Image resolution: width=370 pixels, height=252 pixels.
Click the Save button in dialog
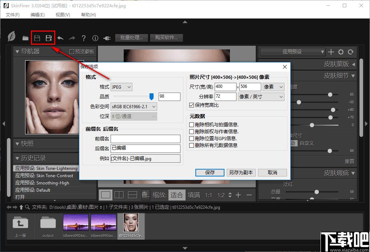pos(210,172)
